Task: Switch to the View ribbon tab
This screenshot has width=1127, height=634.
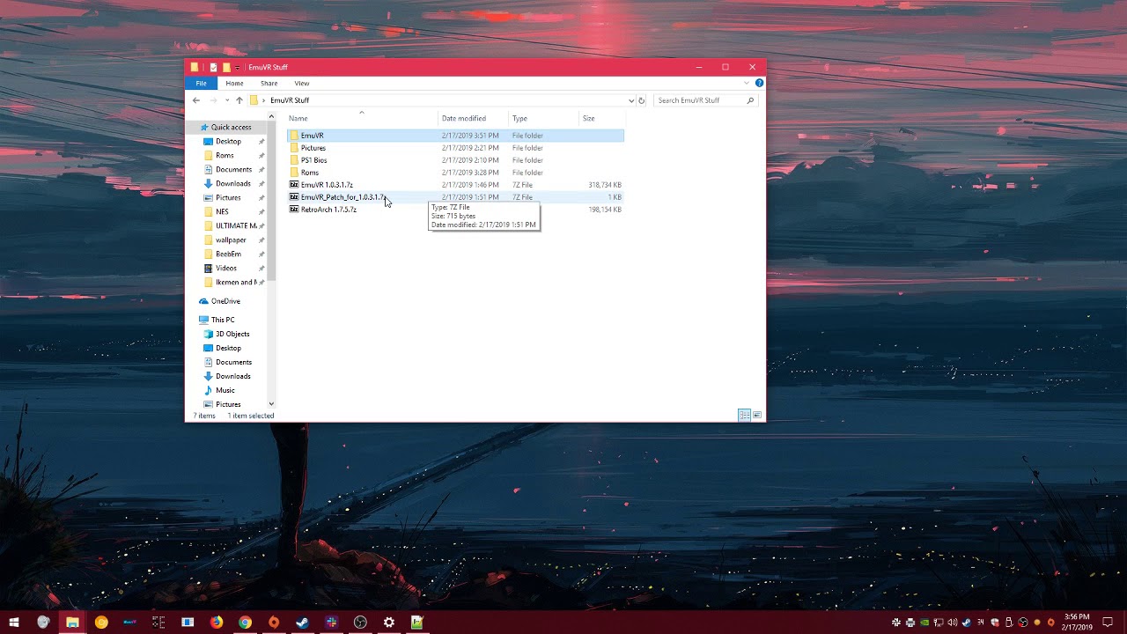Action: point(301,83)
